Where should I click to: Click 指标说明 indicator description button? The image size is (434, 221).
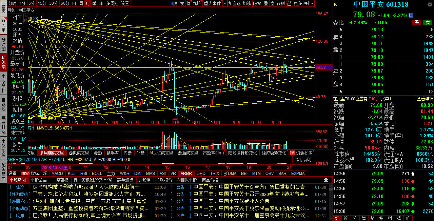(x=303, y=160)
